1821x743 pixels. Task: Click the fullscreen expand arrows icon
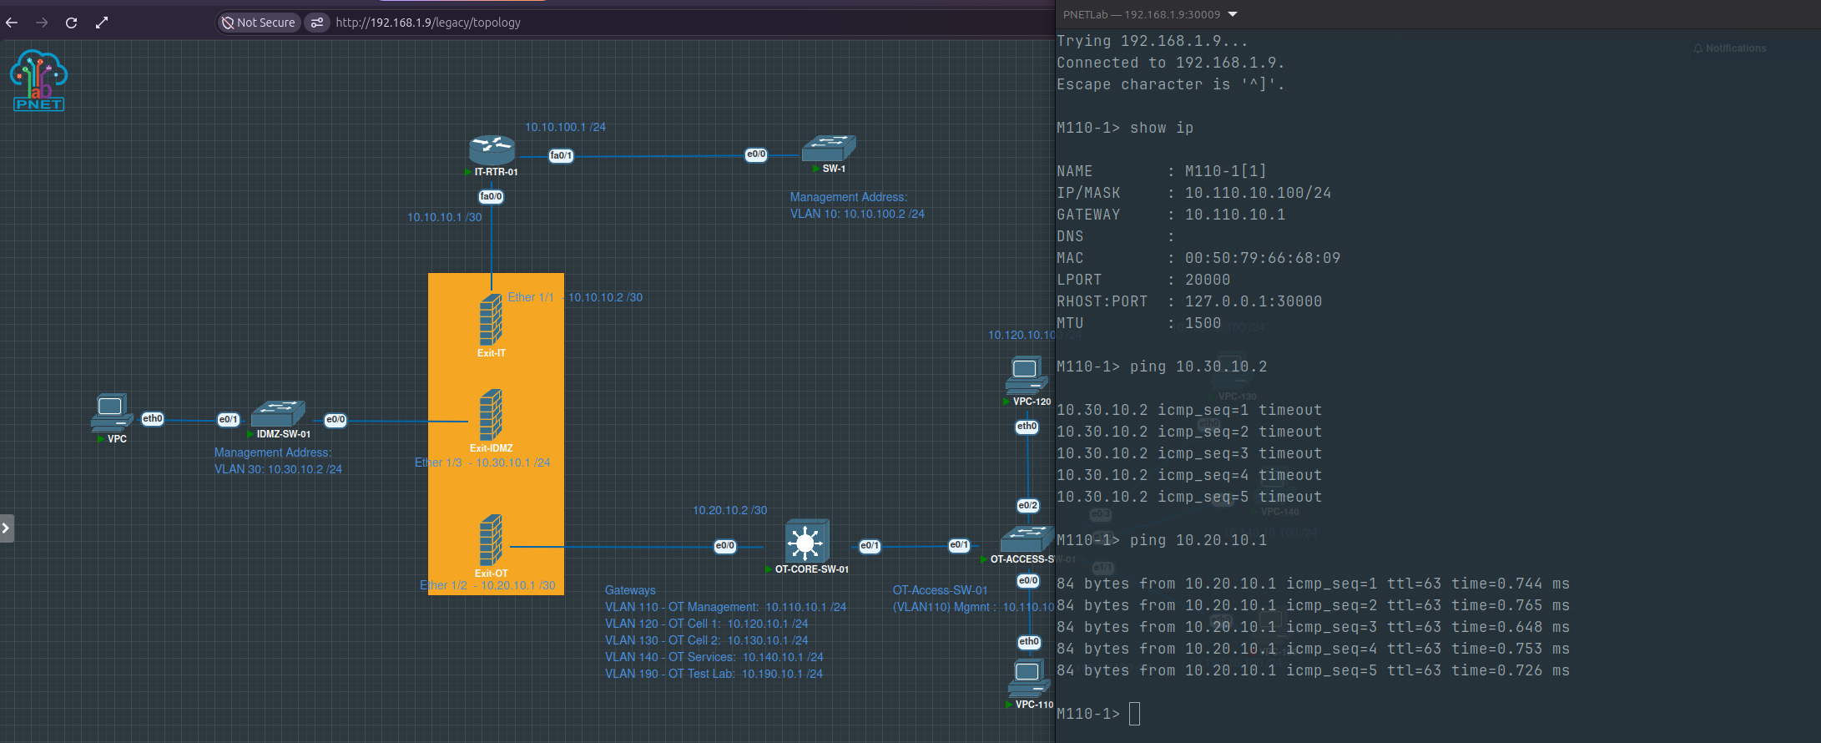pos(102,23)
